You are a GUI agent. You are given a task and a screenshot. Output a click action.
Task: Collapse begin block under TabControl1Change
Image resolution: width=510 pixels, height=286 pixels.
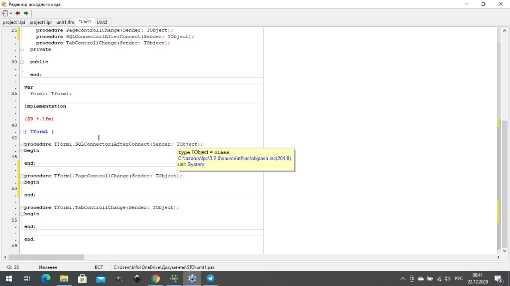[x=22, y=214]
